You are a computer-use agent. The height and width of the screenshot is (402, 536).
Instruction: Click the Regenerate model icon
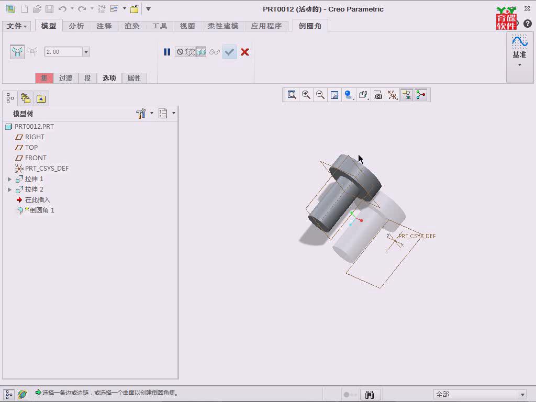[x=101, y=9]
